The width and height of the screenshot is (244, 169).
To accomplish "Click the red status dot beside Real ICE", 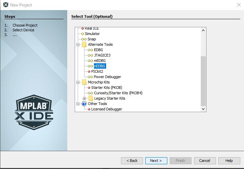I will point(83,28).
